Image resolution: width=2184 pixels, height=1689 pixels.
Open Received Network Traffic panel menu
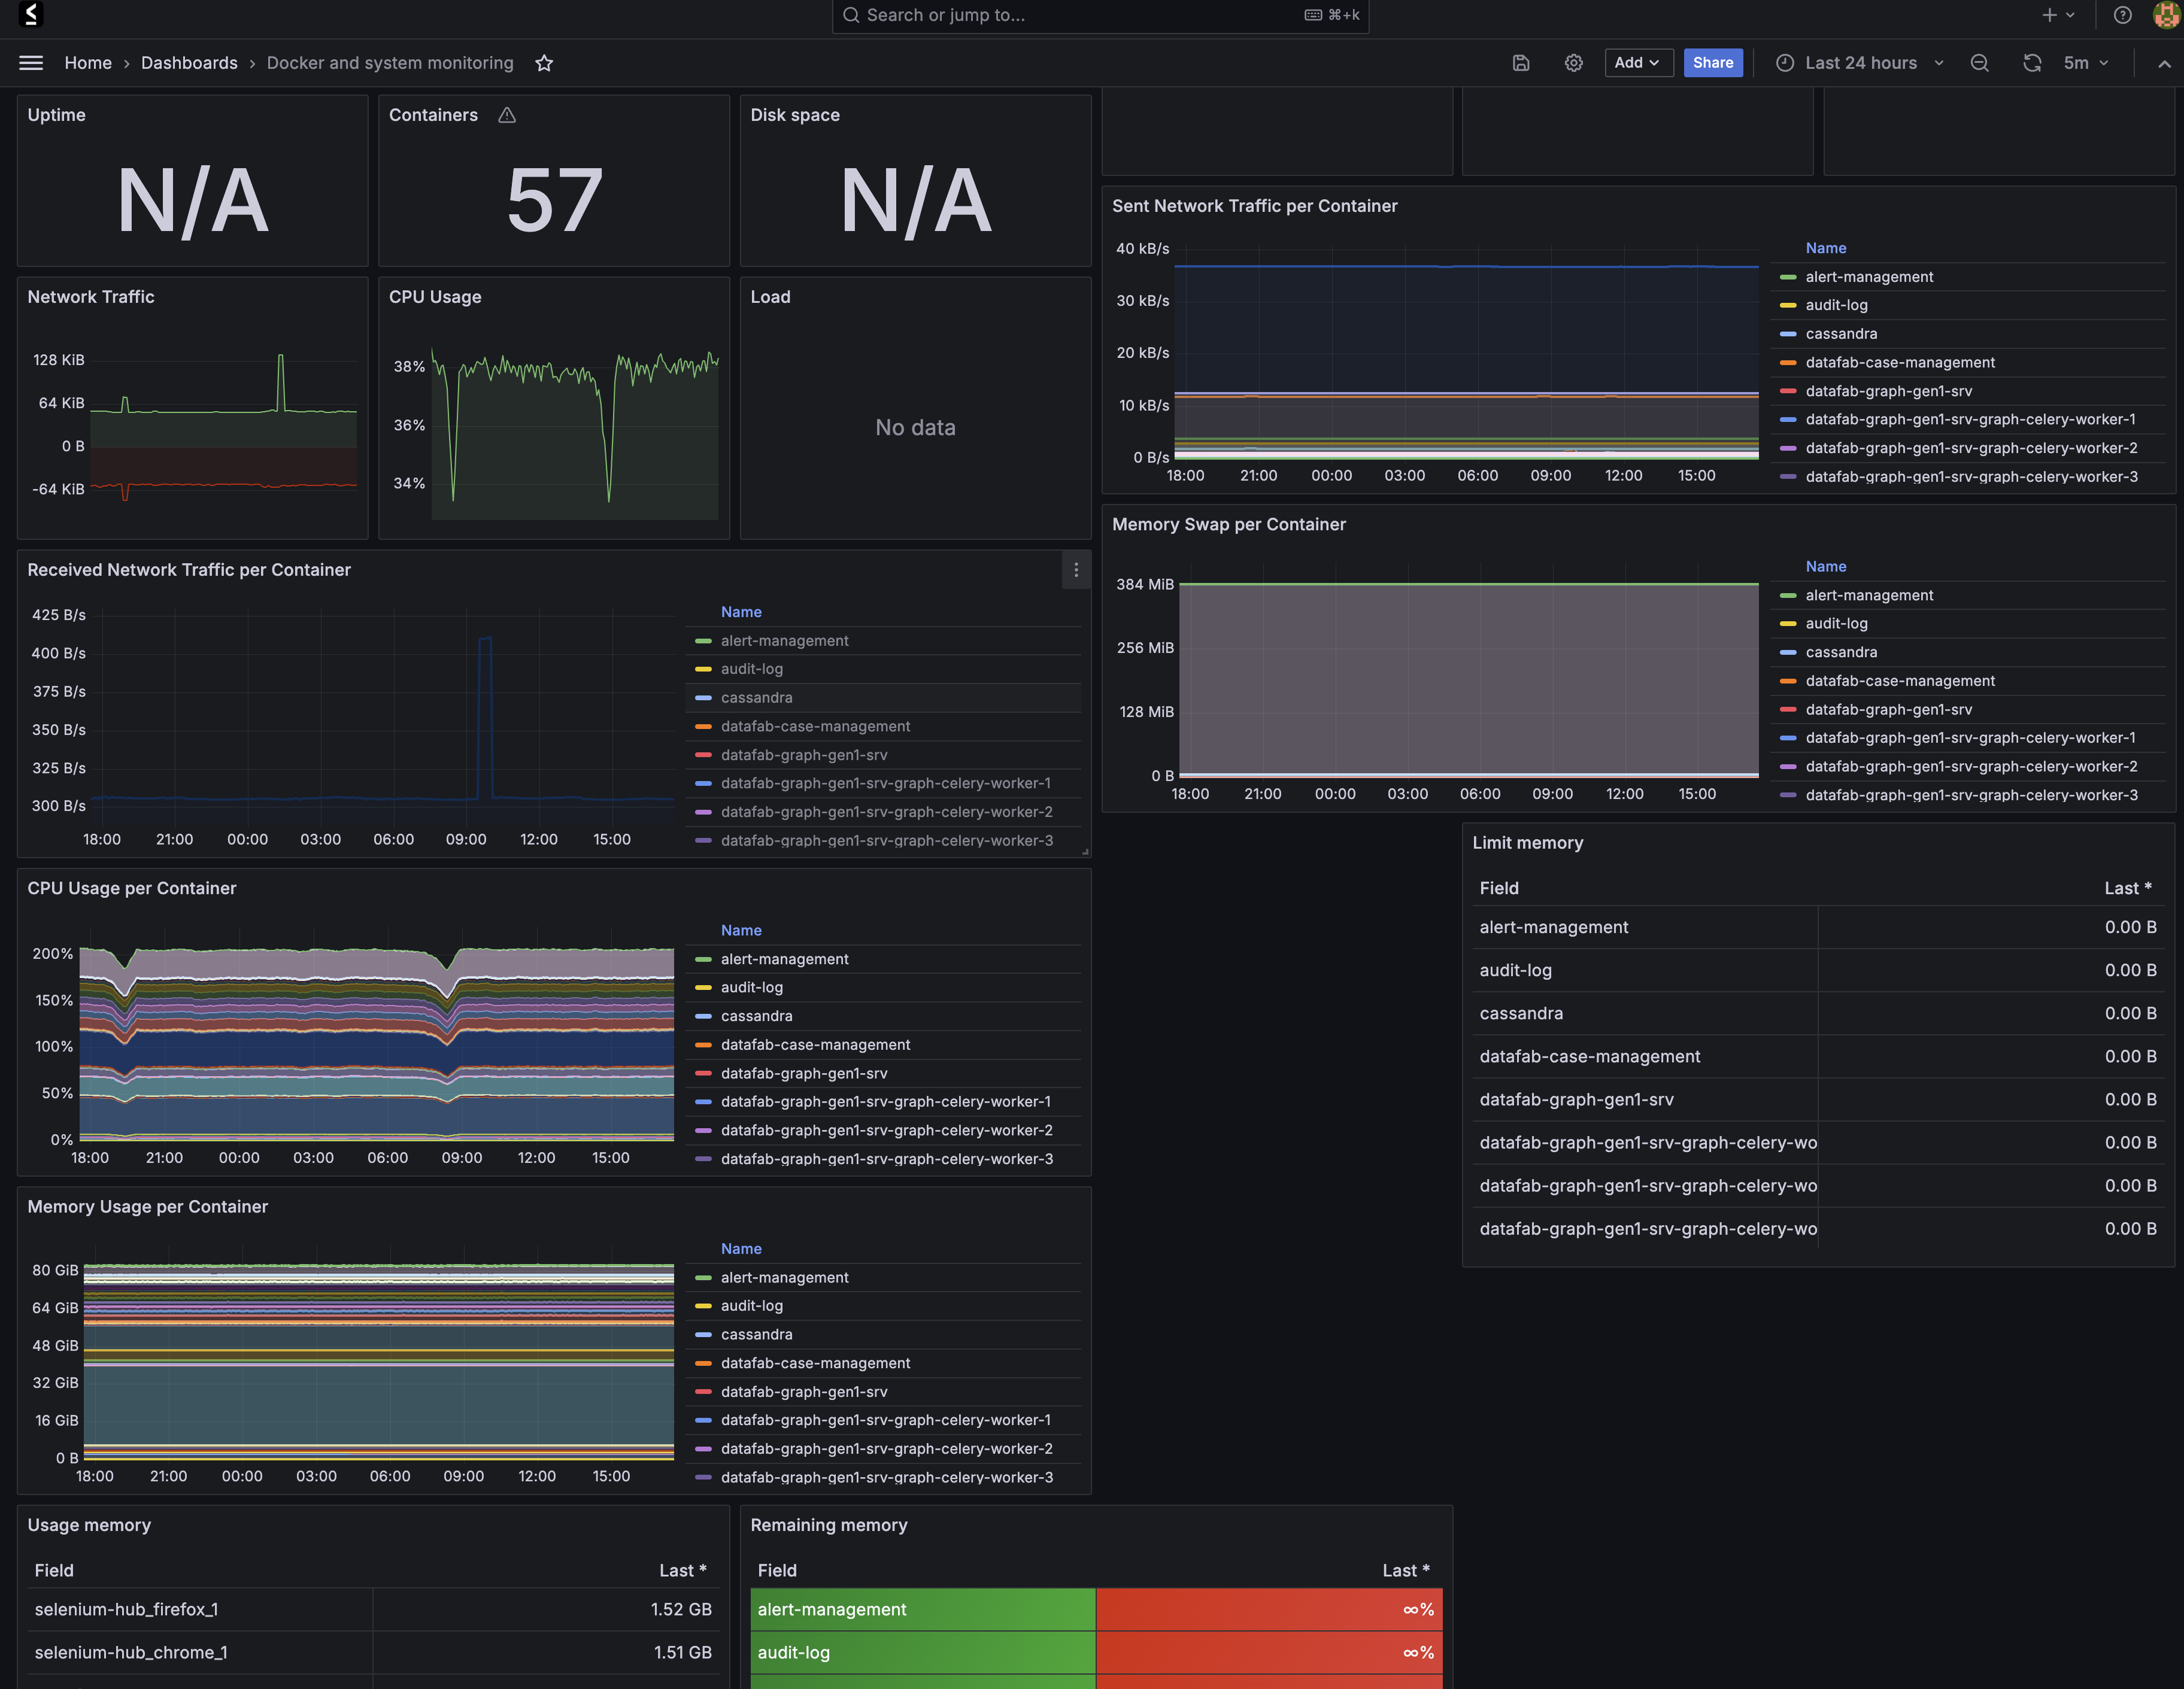click(1076, 570)
